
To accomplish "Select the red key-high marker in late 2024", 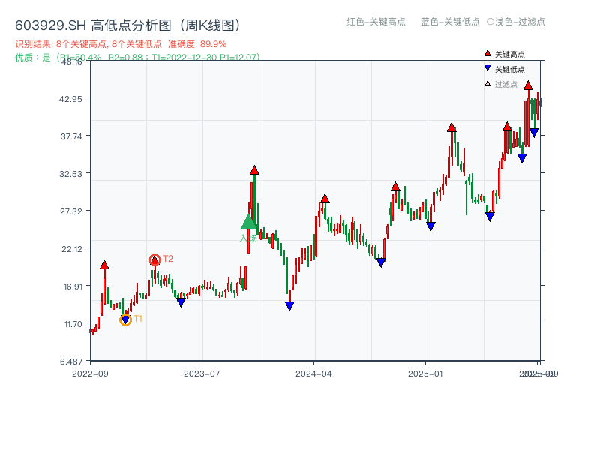I will click(x=395, y=187).
